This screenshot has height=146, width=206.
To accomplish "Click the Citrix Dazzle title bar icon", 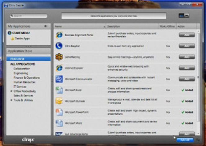I will pos(6,6).
